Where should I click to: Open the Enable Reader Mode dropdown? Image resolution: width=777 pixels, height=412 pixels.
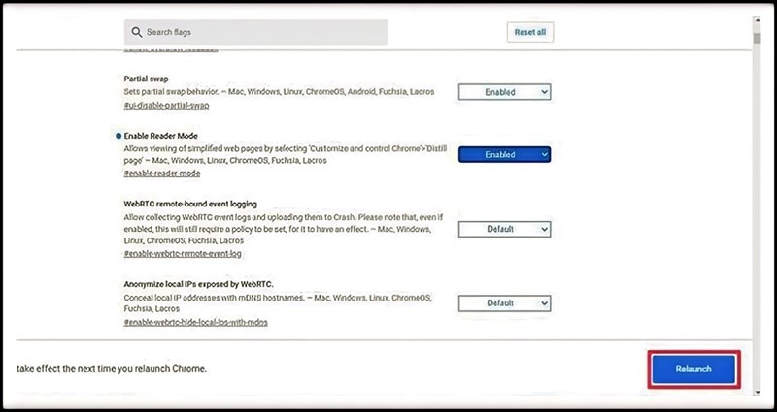(x=504, y=154)
